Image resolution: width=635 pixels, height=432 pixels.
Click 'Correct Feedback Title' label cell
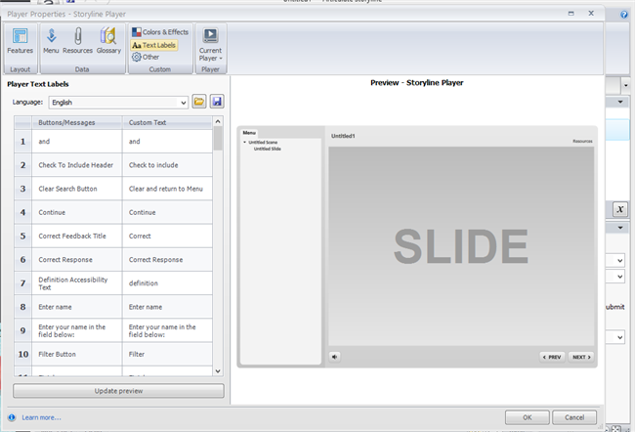pos(77,236)
